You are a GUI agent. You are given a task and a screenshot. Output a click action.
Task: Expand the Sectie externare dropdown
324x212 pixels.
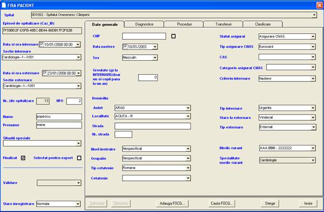pos(78,86)
